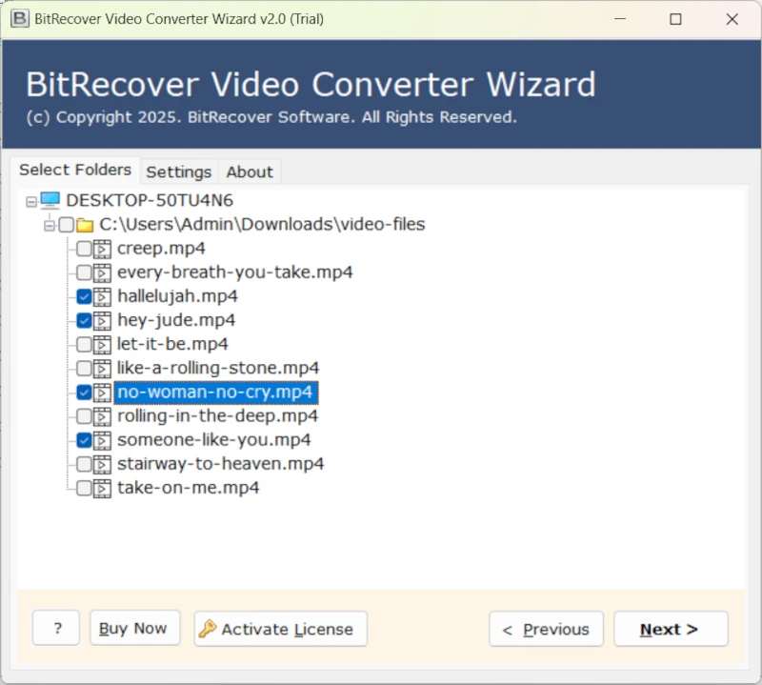Click the BitRecover app icon in title bar
762x685 pixels.
click(x=19, y=19)
